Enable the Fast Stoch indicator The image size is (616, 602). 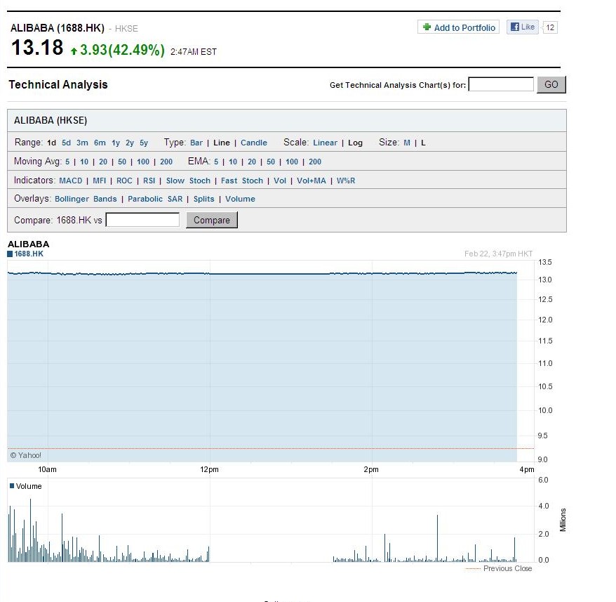[242, 181]
